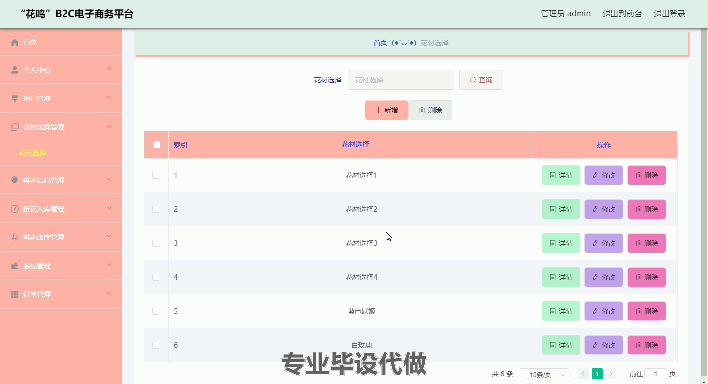Viewport: 708px width, 384px height.
Task: Check the box for row 蓝色妖姬
Action: [156, 311]
